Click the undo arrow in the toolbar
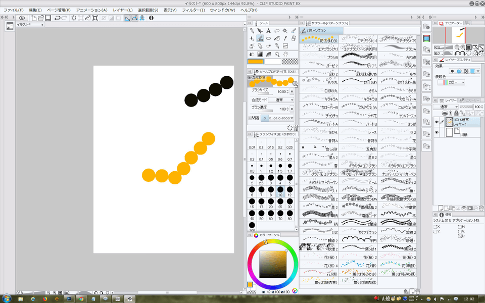 [58, 18]
